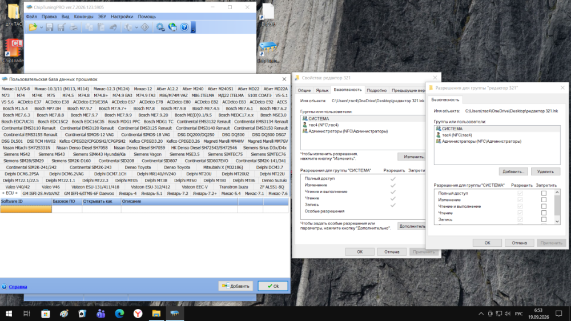
Task: Click Удалить in permissions dialog
Action: [545, 171]
